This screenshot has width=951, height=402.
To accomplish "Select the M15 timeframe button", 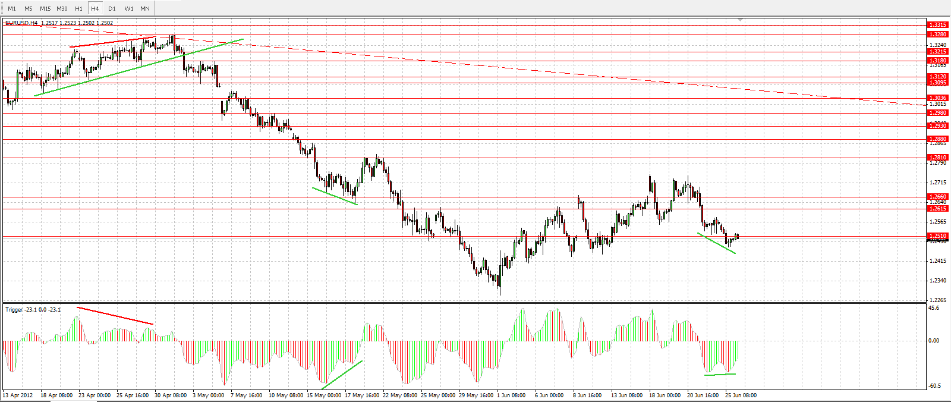I will coord(45,8).
